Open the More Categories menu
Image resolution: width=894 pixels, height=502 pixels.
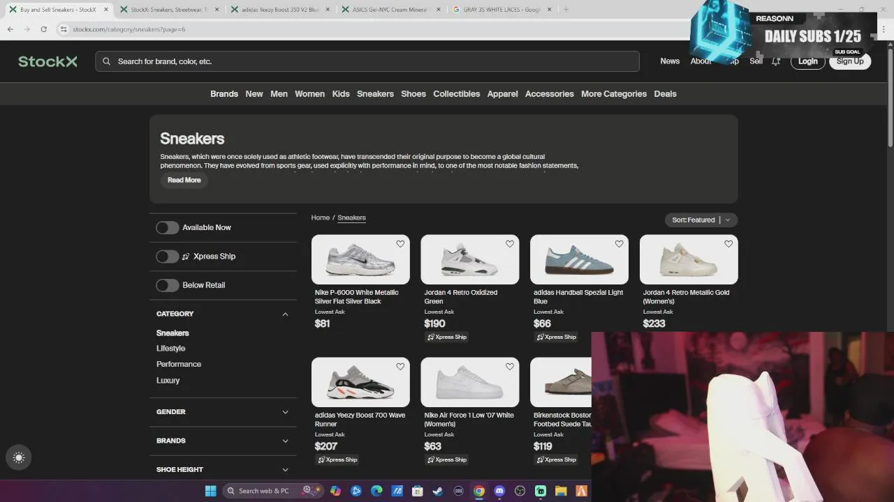pyautogui.click(x=614, y=94)
